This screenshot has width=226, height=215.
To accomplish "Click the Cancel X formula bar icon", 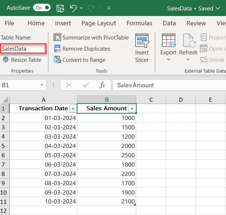I will (x=69, y=85).
